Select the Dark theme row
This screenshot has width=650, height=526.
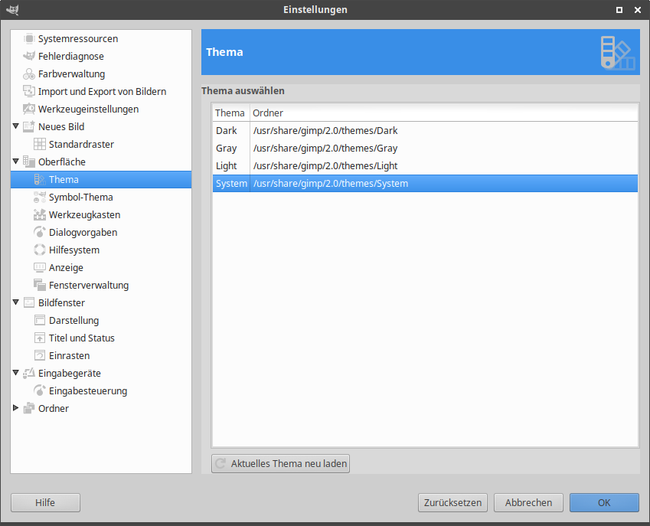pyautogui.click(x=425, y=131)
